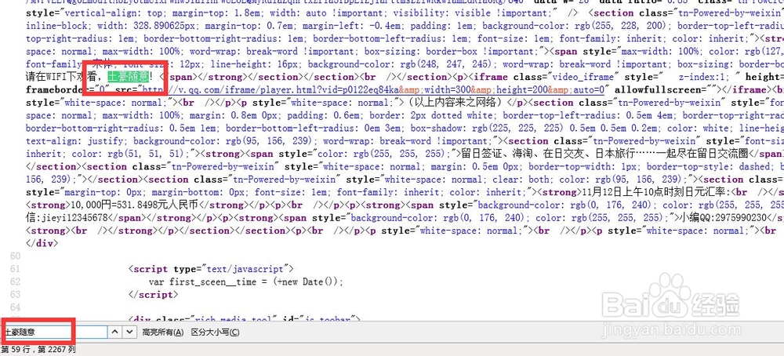Click the div class="rich_media_tool" line

click(x=244, y=318)
